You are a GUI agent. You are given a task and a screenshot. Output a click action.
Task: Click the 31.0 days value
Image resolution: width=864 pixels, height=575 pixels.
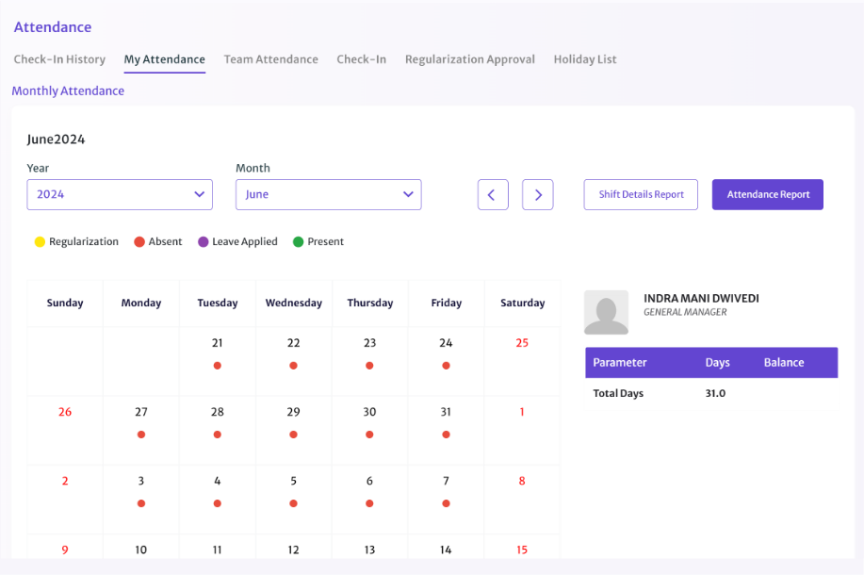[x=715, y=393]
